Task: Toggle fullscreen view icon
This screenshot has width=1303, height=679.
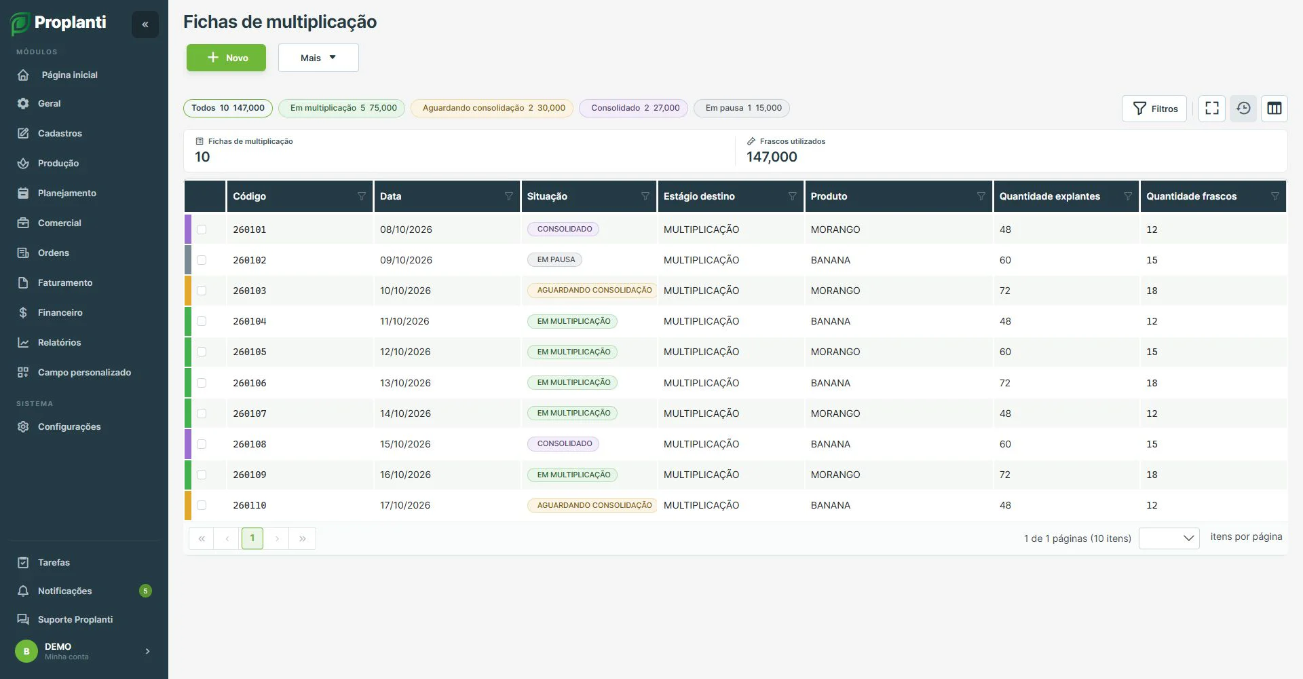Action: (x=1212, y=109)
